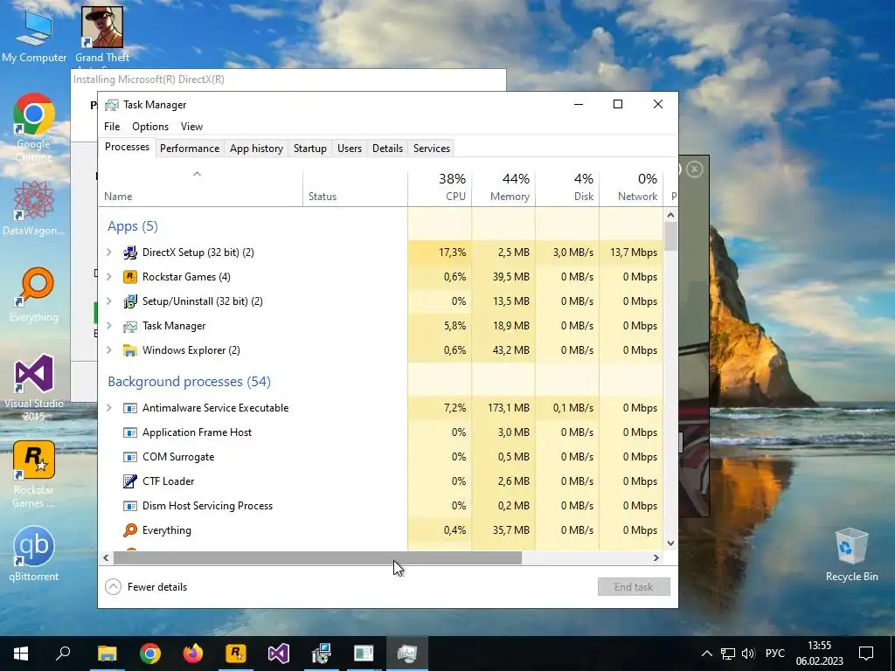The height and width of the screenshot is (671, 895).
Task: Expand the Rockstar Games (4) group
Action: tap(109, 277)
